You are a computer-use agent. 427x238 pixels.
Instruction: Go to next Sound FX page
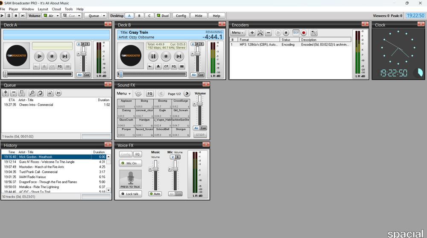point(187,94)
